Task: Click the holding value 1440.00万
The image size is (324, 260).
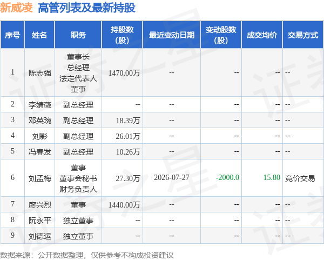Action: (x=124, y=205)
